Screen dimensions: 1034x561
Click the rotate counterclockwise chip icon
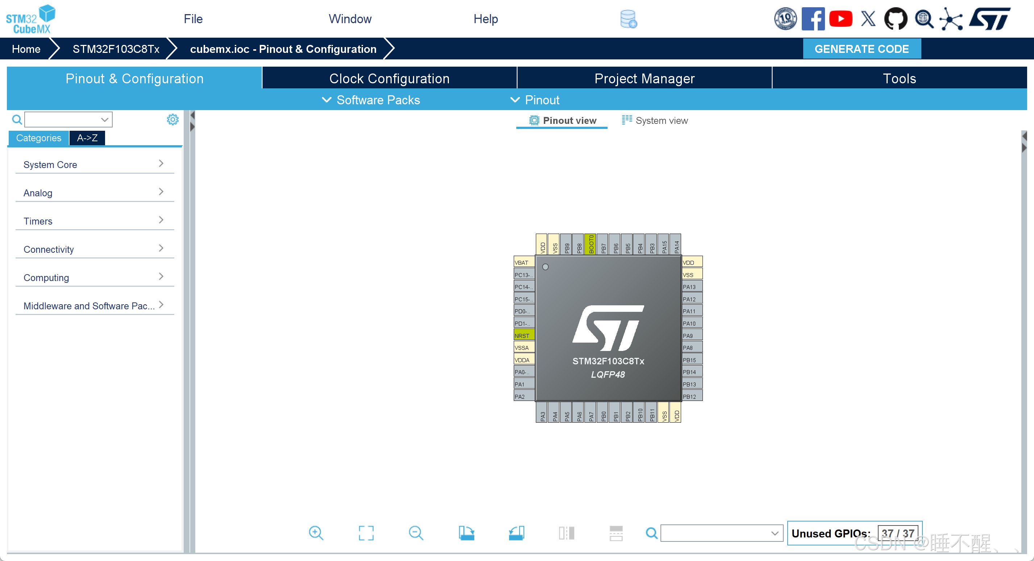coord(516,533)
